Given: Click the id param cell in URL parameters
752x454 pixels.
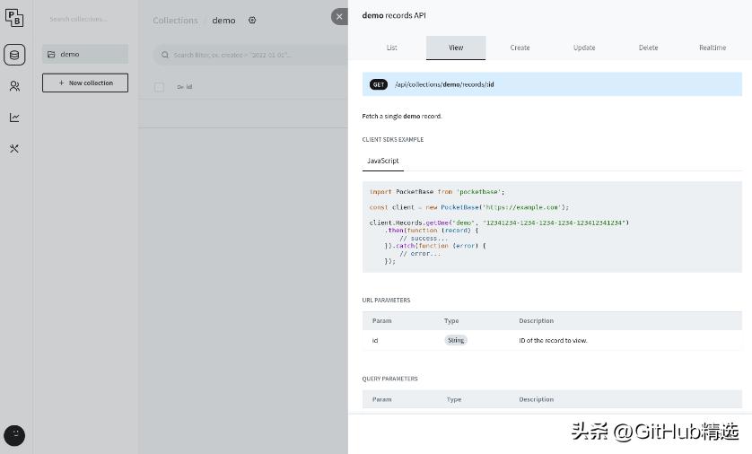Looking at the screenshot, I should (375, 340).
